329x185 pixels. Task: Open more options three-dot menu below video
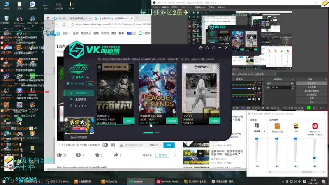tap(176, 155)
